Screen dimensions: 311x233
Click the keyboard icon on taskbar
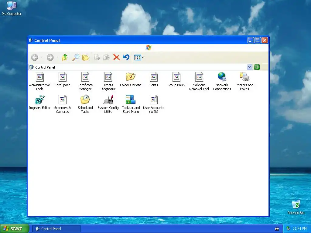(x=277, y=229)
